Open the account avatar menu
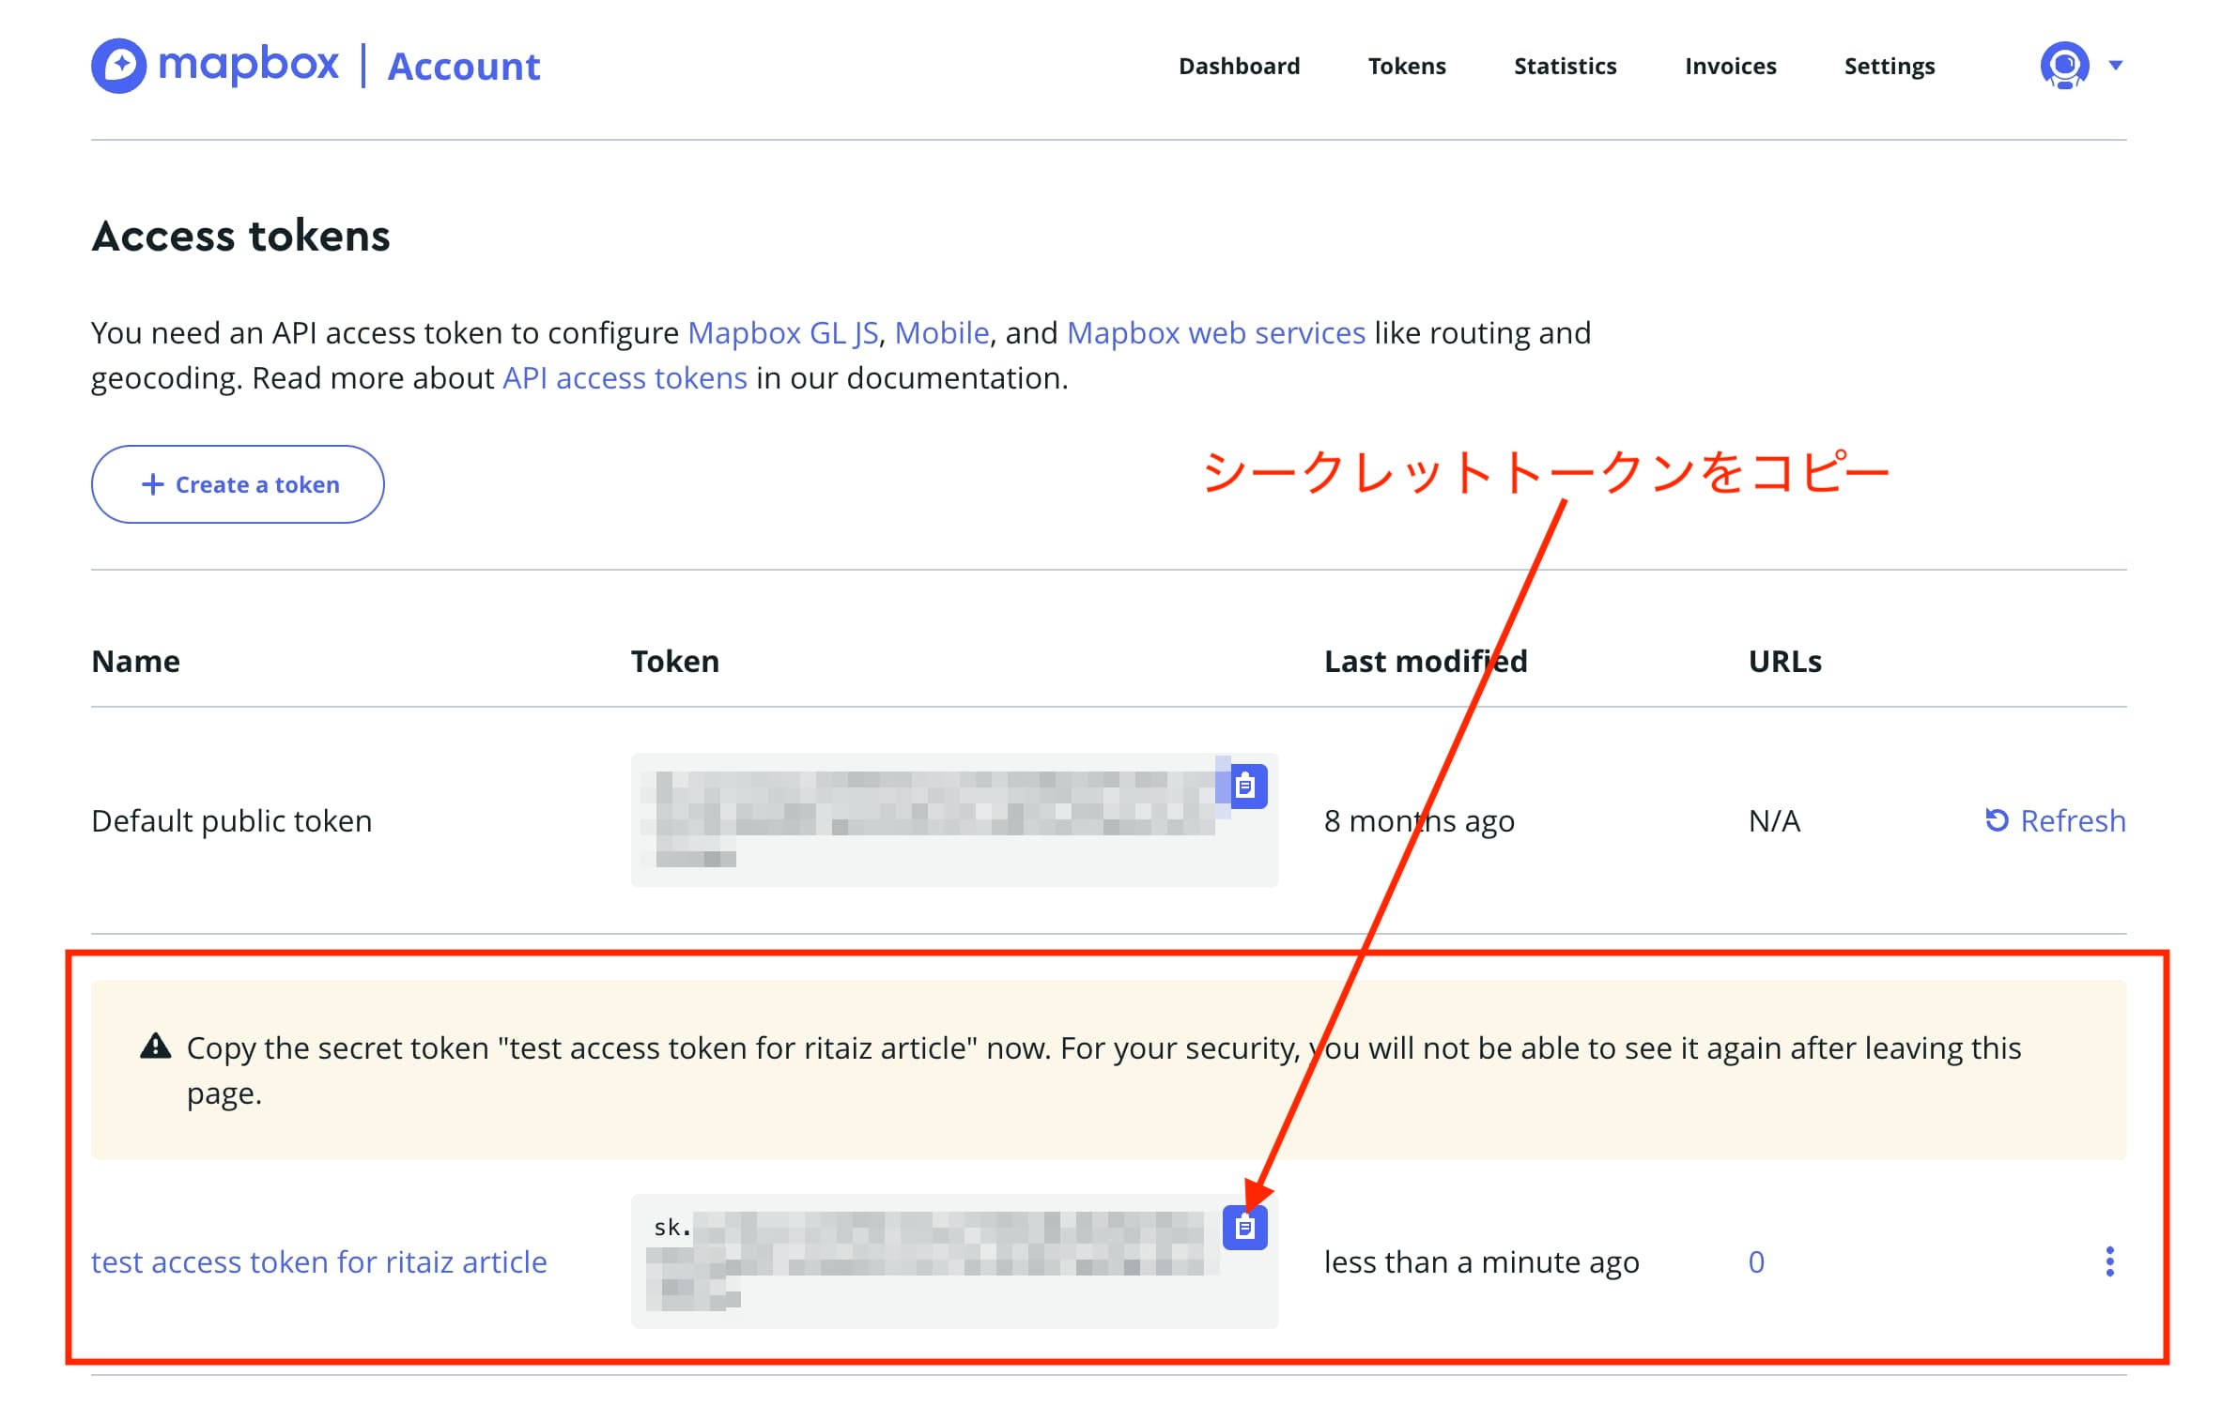 (2062, 66)
